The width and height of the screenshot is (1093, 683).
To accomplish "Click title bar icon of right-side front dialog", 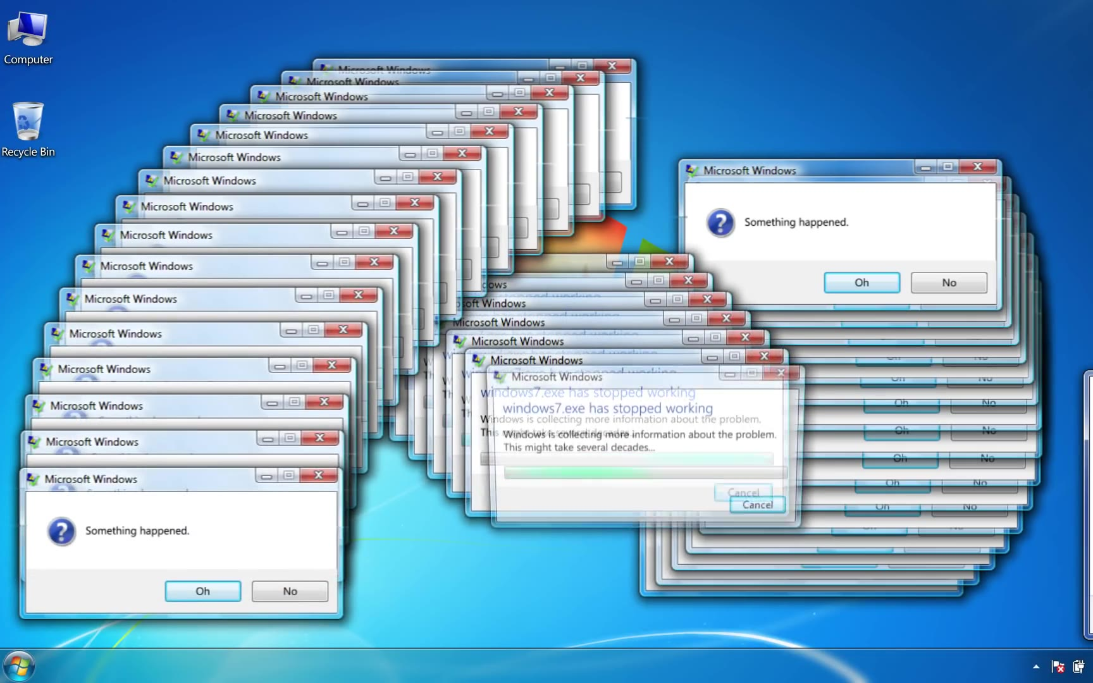I will click(692, 171).
